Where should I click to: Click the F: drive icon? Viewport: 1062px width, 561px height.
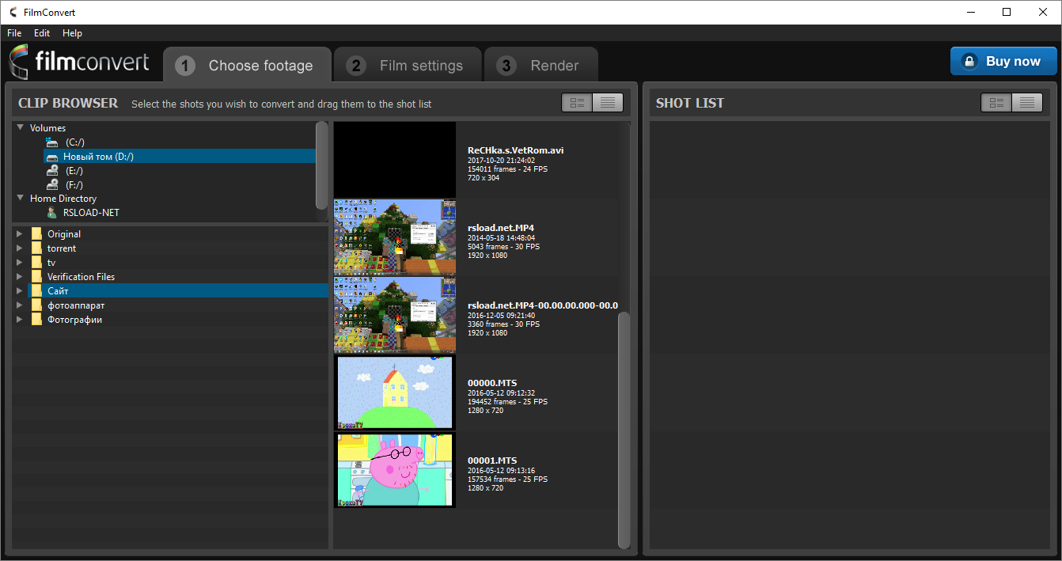click(x=52, y=185)
